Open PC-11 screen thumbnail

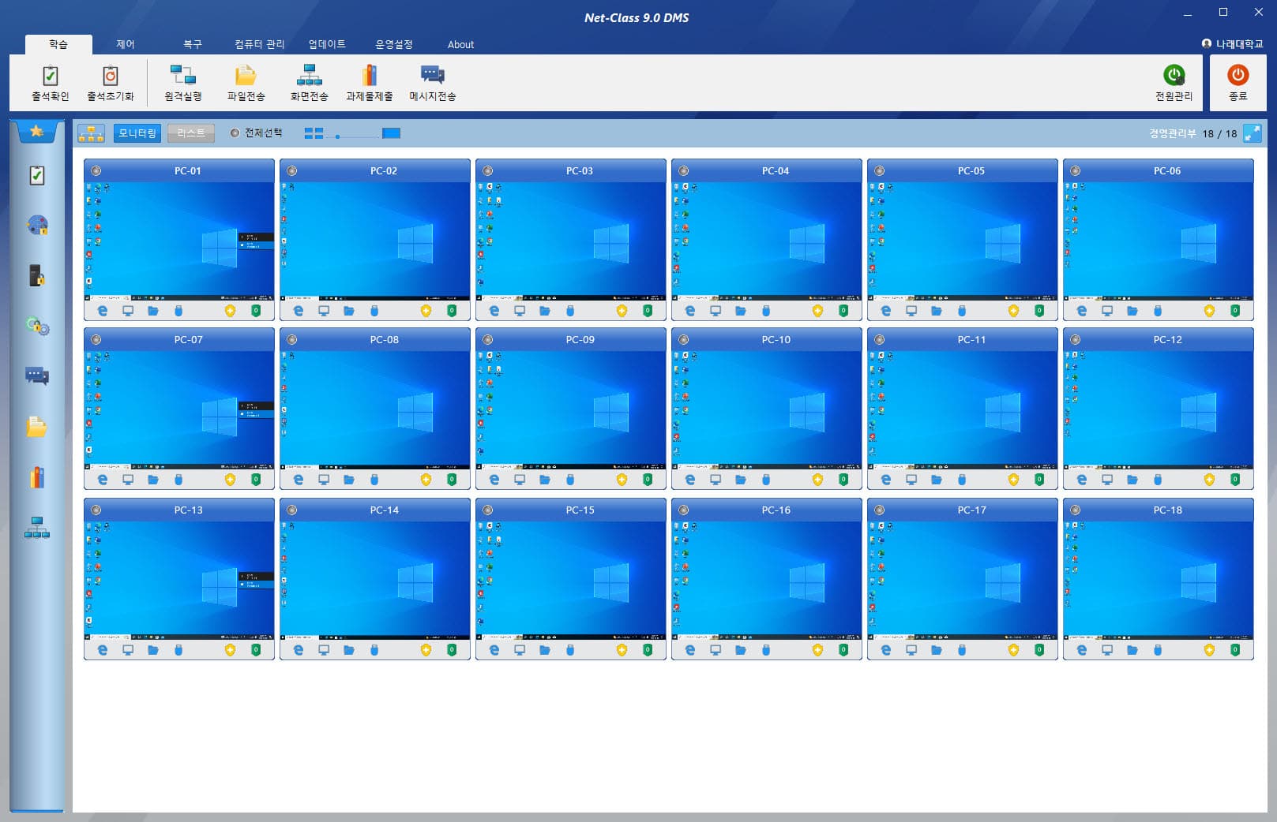pyautogui.click(x=962, y=410)
